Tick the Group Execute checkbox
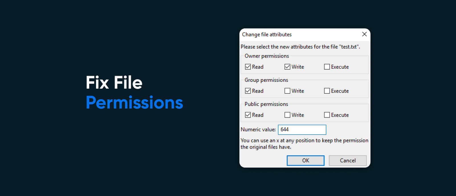Screen dimensions: 456x196 coord(327,91)
